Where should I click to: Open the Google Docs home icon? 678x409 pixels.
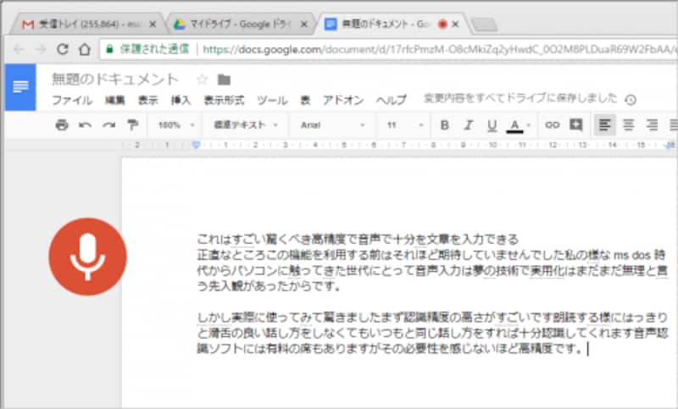[x=20, y=87]
